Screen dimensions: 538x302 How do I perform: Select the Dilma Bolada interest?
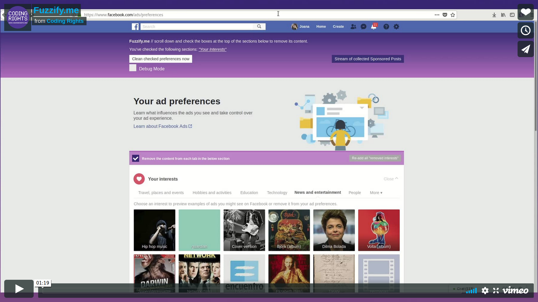(x=334, y=230)
